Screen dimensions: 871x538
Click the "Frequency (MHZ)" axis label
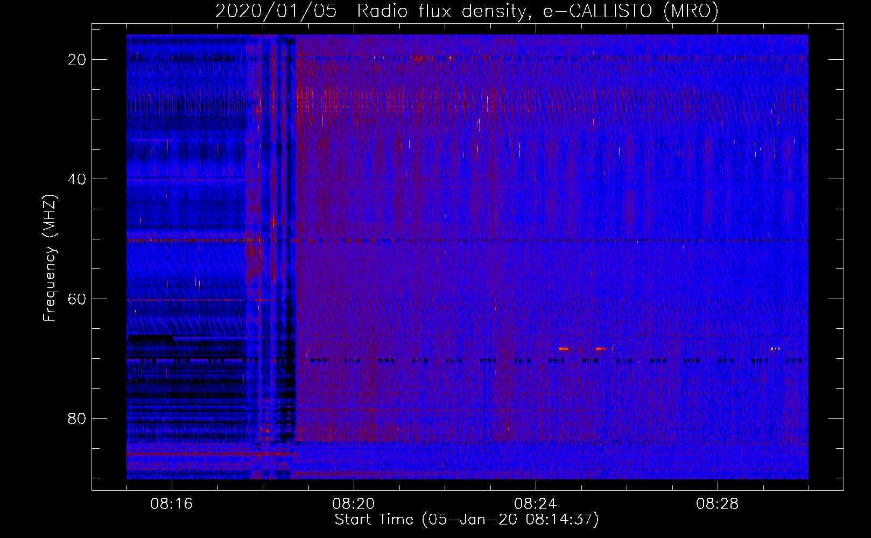(50, 258)
